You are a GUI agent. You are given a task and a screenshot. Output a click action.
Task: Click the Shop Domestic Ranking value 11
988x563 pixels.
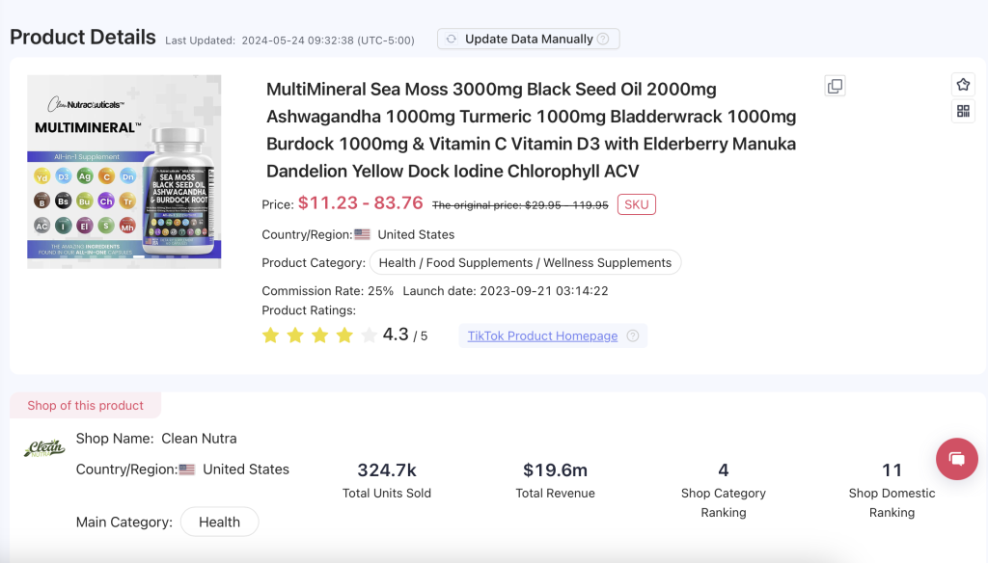click(892, 470)
